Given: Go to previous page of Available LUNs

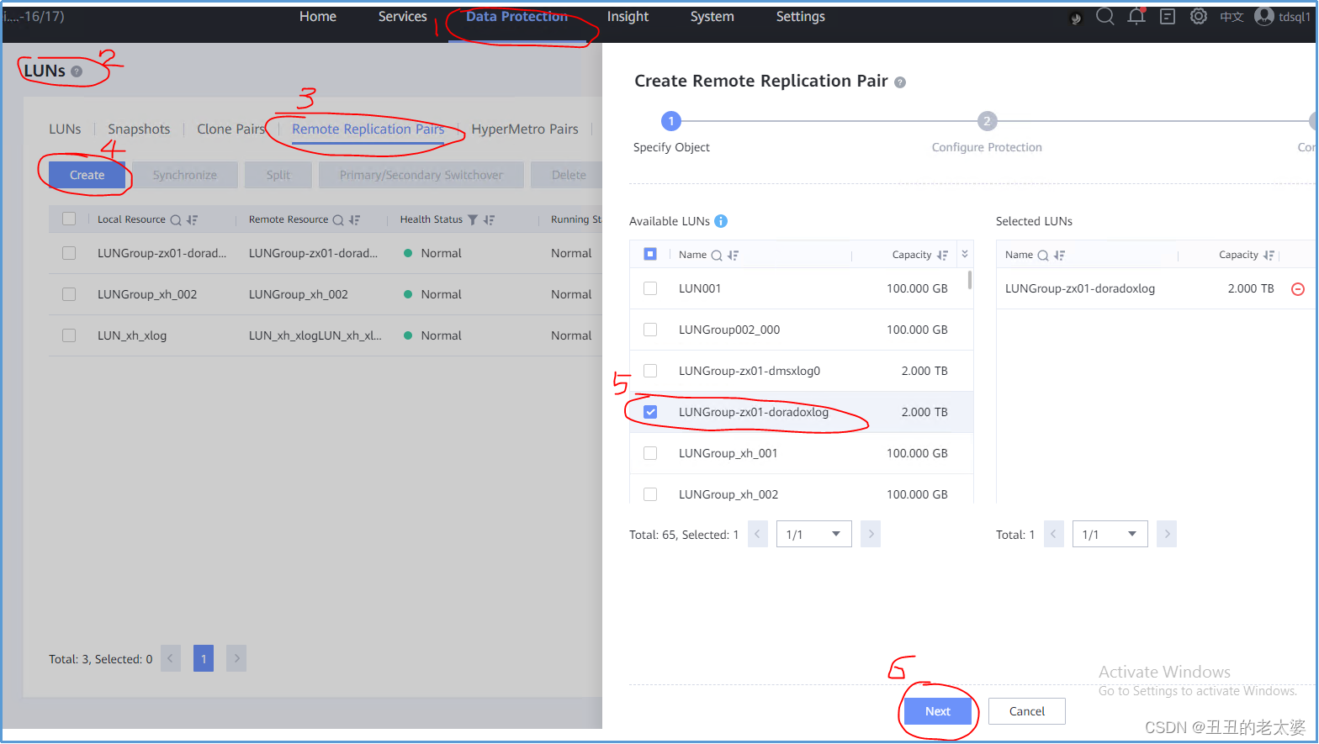Looking at the screenshot, I should [758, 534].
